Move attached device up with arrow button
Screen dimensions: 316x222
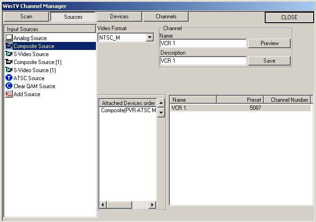161,103
